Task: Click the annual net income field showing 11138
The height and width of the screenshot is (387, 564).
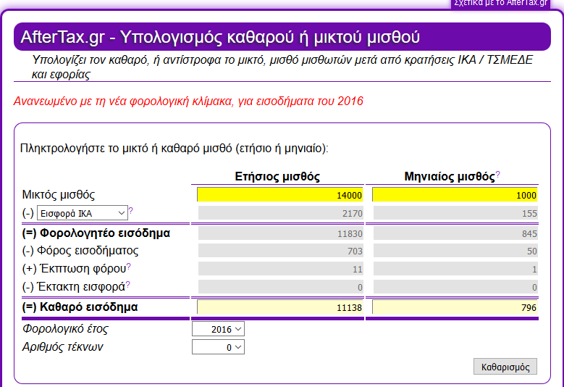Action: 280,307
